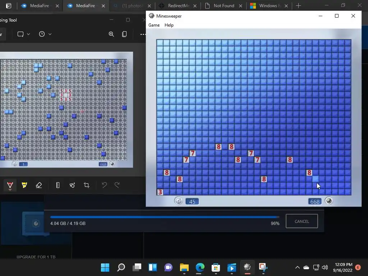
Task: Toggle touch writing in Snipping Tool
Action: [72, 185]
